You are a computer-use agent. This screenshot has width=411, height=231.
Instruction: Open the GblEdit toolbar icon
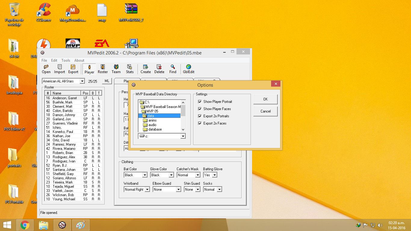[189, 69]
